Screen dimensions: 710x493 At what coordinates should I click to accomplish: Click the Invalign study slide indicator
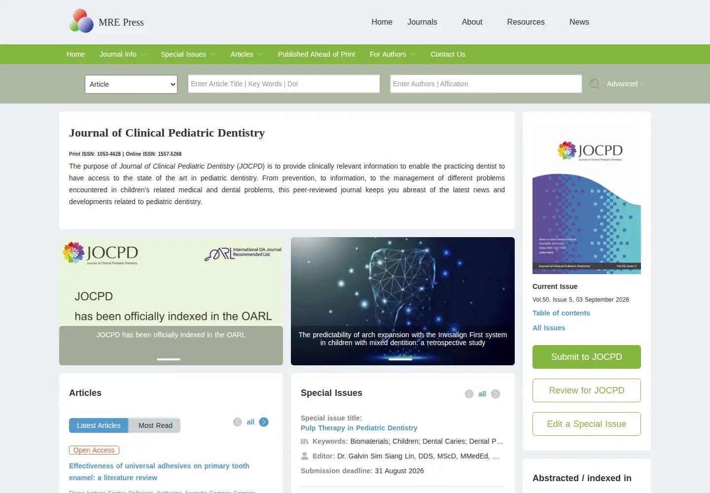[400, 359]
